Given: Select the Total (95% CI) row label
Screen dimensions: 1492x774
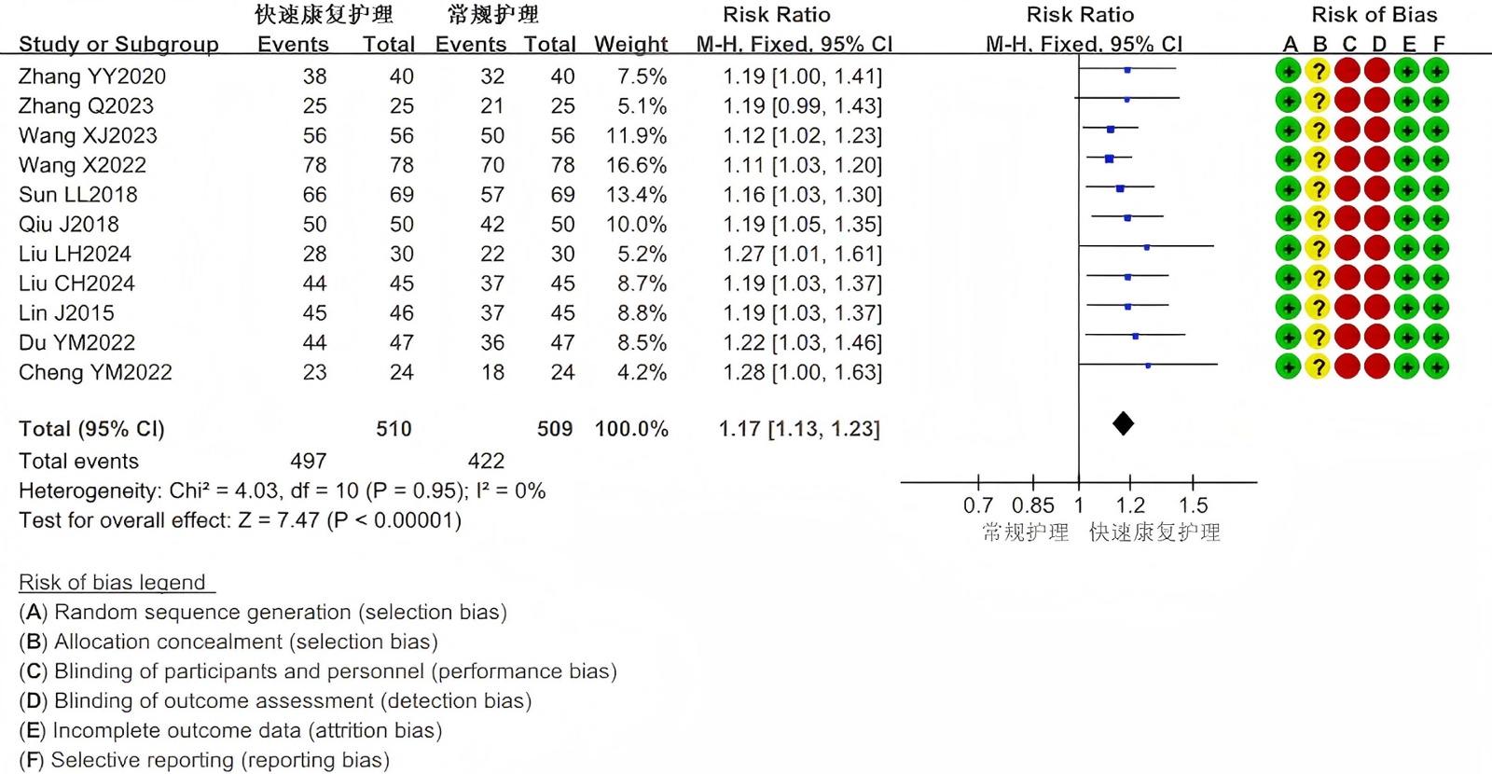Looking at the screenshot, I should (91, 429).
